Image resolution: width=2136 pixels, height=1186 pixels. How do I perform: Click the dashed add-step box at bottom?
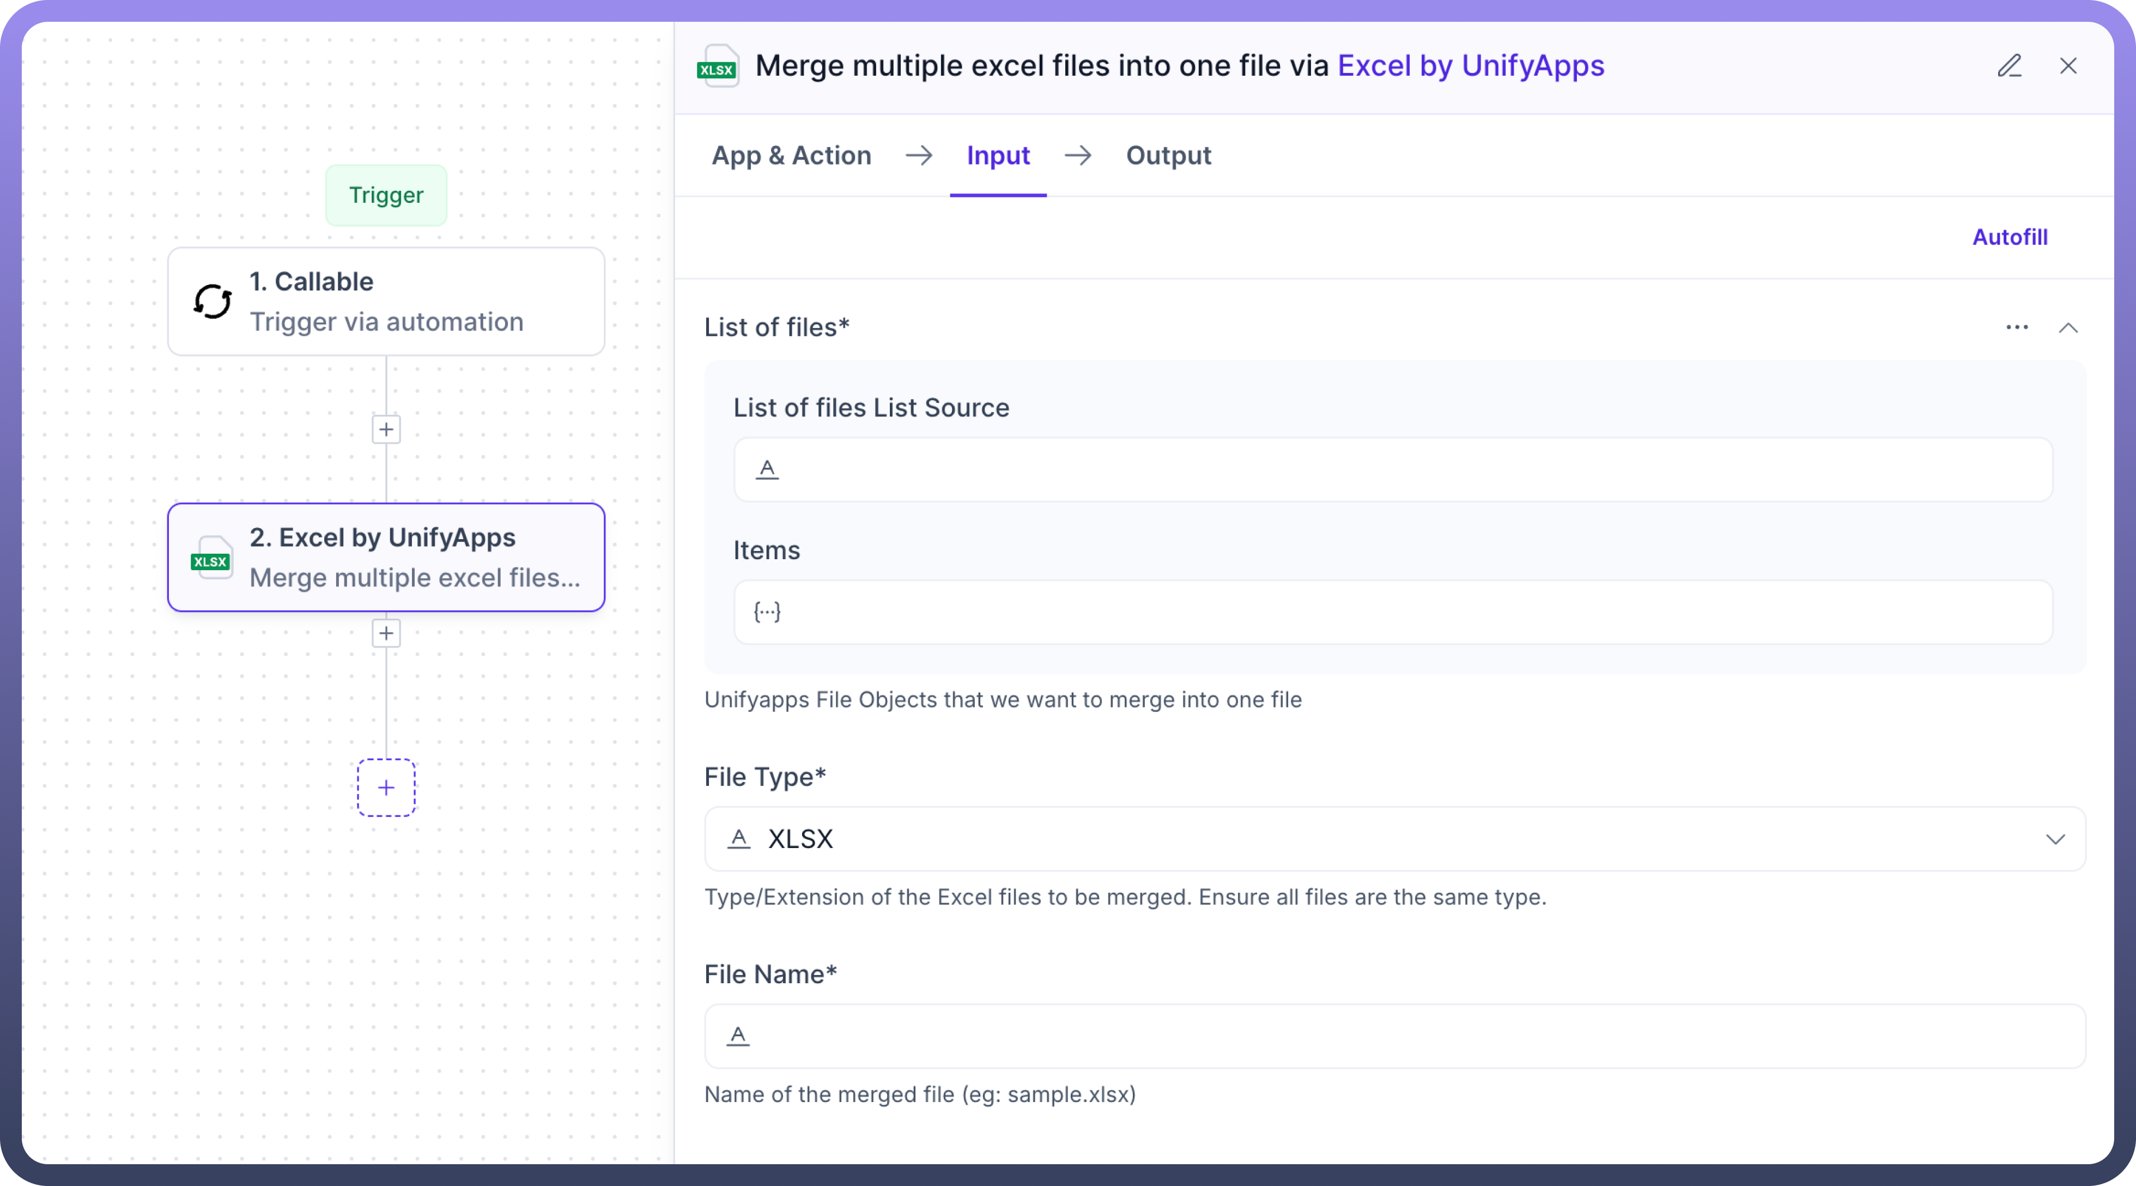pos(386,787)
